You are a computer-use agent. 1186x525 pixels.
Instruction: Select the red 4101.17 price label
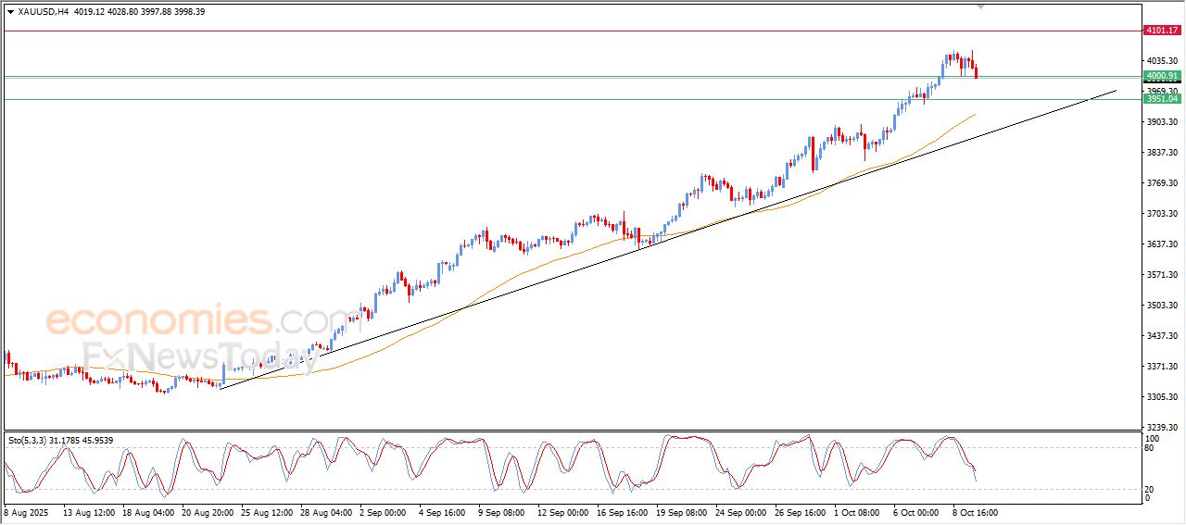(1161, 31)
